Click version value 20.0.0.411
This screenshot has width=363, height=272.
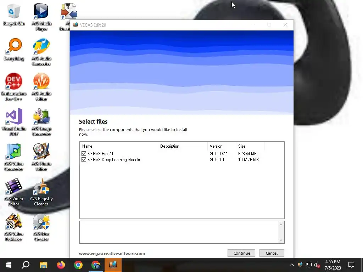tap(219, 154)
